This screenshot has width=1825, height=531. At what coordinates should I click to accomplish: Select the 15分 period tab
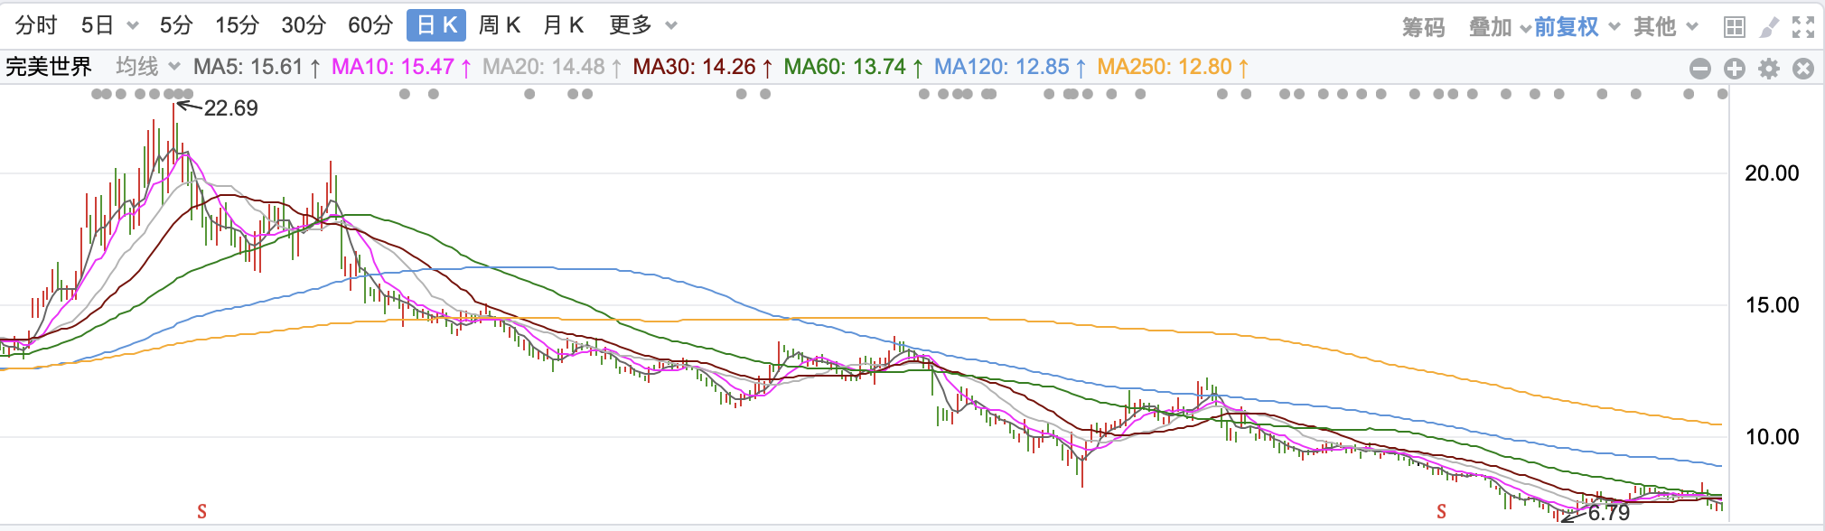[238, 25]
